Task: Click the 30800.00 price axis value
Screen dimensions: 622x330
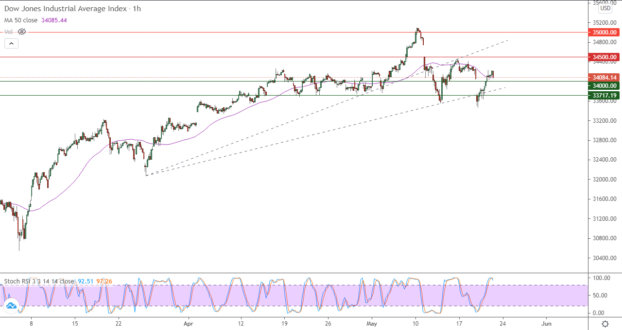Action: point(604,238)
